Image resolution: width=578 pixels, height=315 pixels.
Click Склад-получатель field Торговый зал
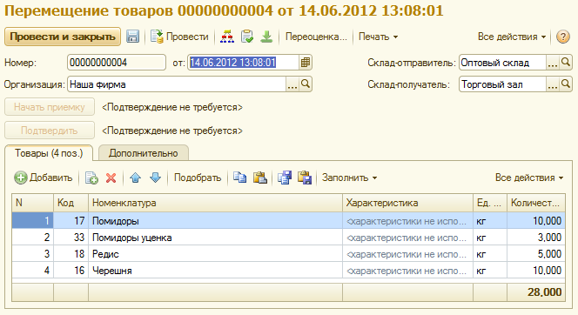tap(502, 84)
